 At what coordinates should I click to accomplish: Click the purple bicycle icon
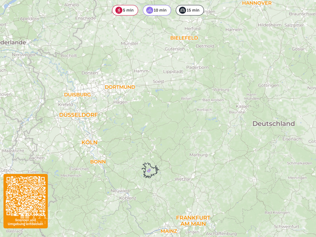coord(149,10)
